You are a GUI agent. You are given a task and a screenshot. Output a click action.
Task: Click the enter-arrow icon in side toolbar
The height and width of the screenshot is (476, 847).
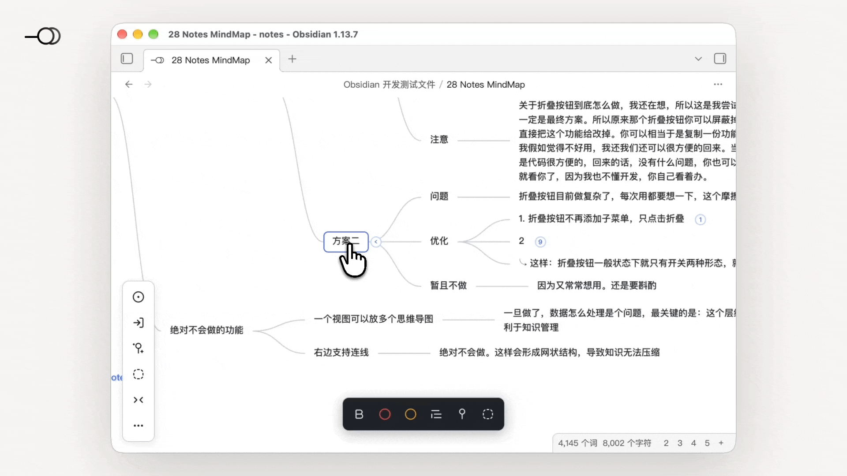point(139,323)
